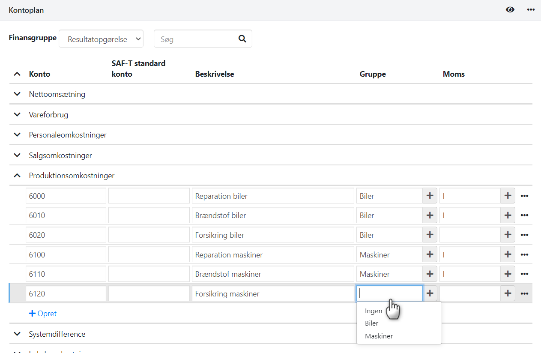
Task: Open the Kontoplan more options menu
Action: [531, 10]
